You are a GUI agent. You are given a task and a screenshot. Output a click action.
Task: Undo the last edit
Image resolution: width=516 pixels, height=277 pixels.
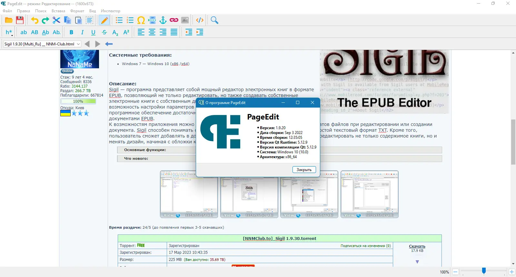coord(35,20)
